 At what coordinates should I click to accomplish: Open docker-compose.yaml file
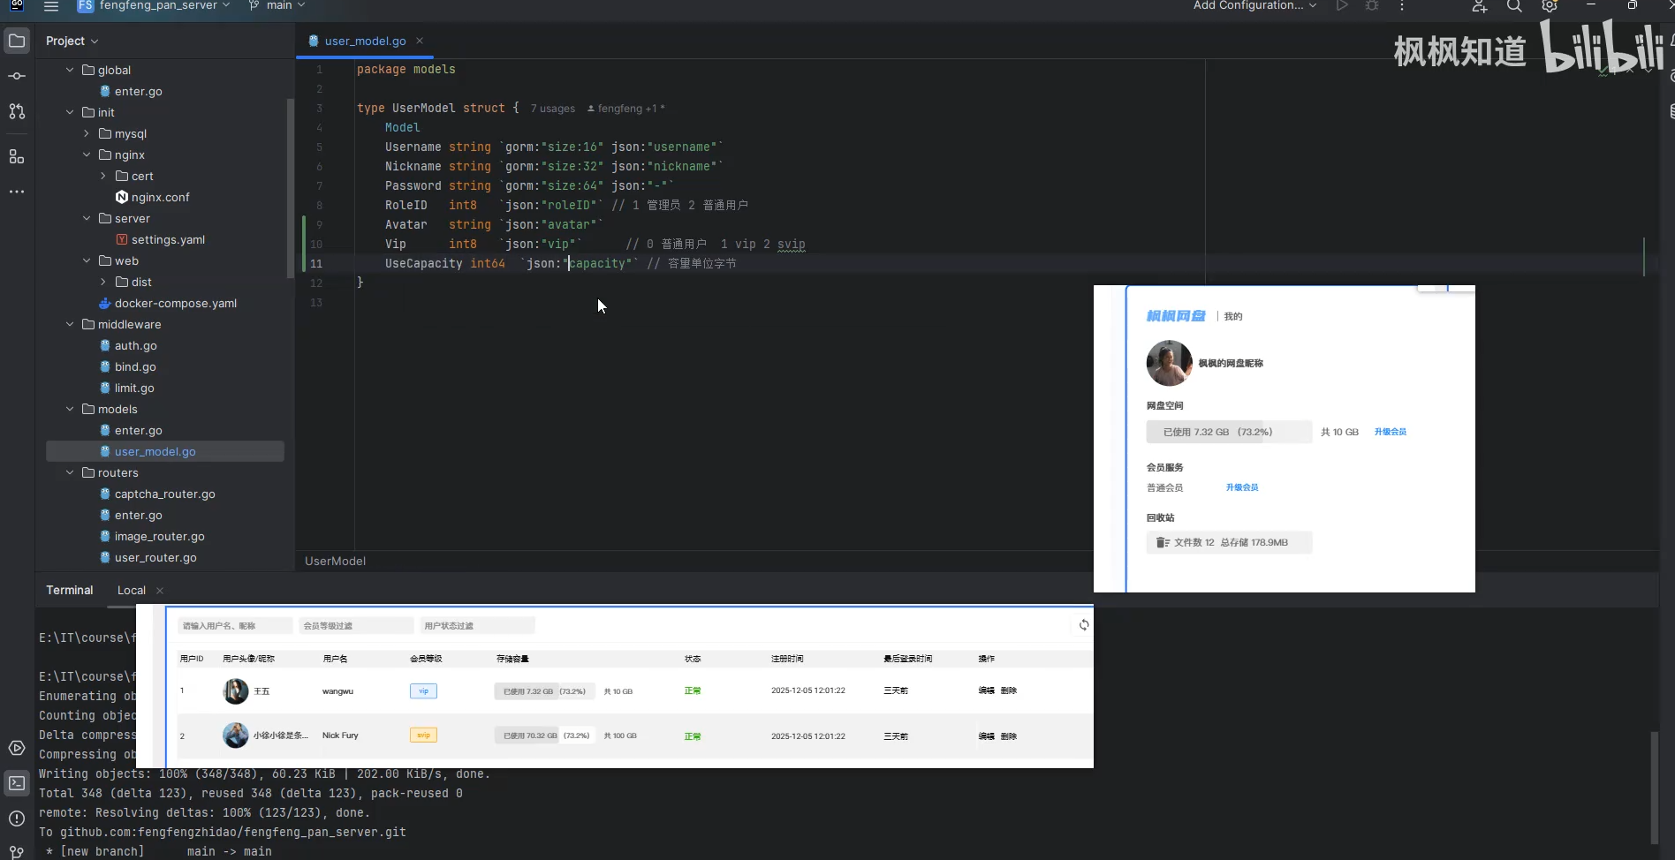coord(175,303)
